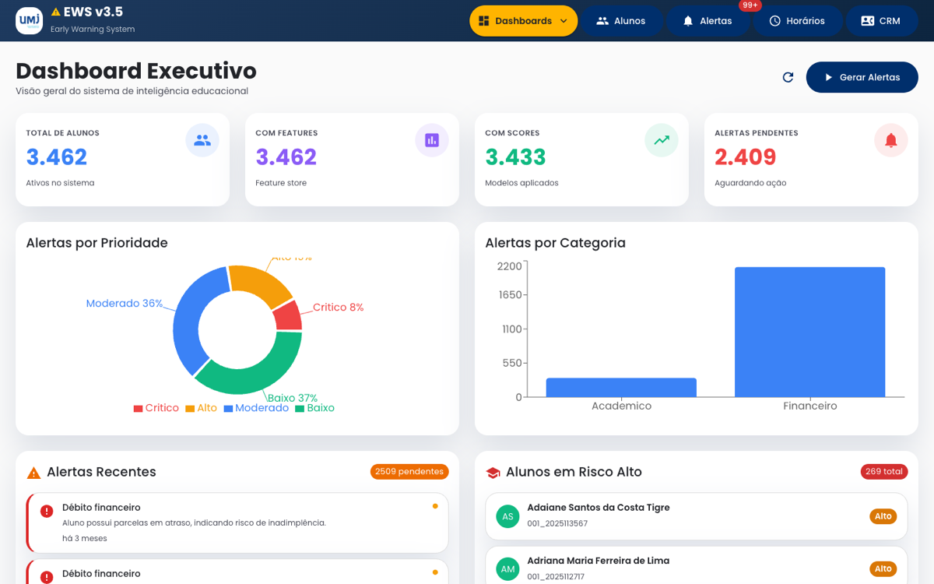Select the clock icon beside Horários
Image resolution: width=934 pixels, height=584 pixels.
(774, 21)
